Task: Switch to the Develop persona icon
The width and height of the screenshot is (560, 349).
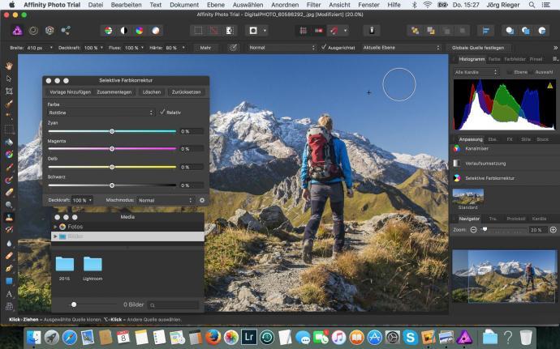Action: click(50, 31)
